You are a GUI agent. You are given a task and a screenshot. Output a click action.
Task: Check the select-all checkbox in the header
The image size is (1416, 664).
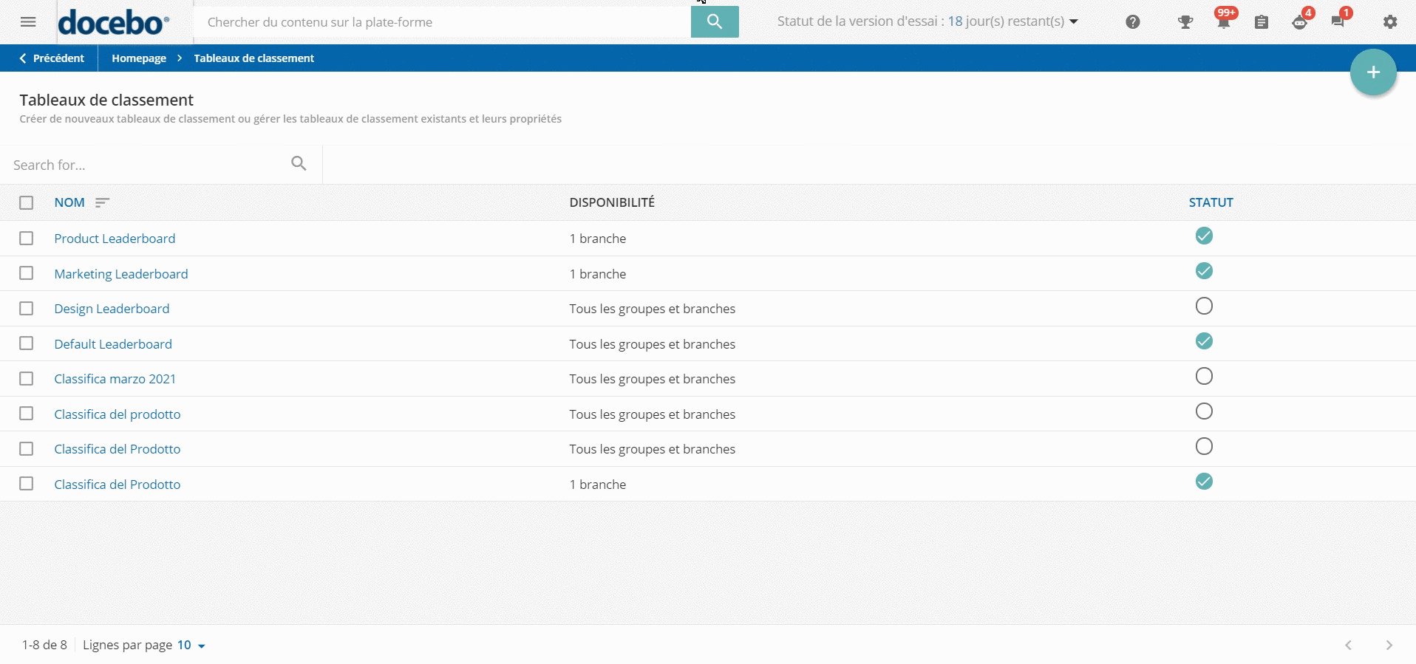(27, 203)
